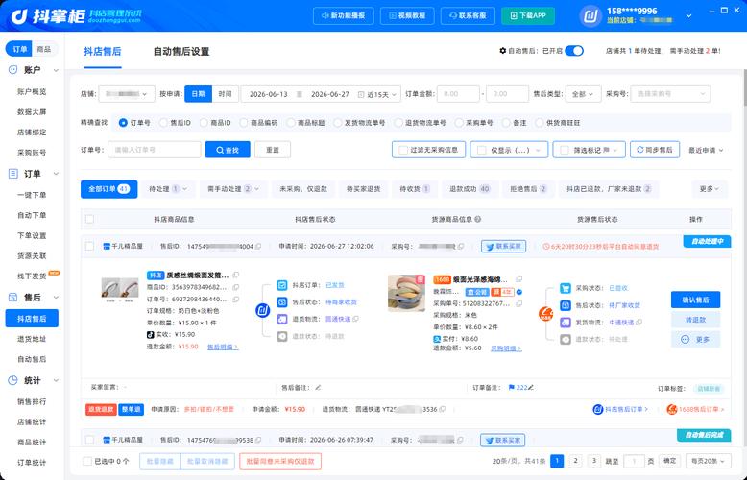
Task: Copy the 退货物流 圆通快递 link icon
Action: [x=355, y=319]
